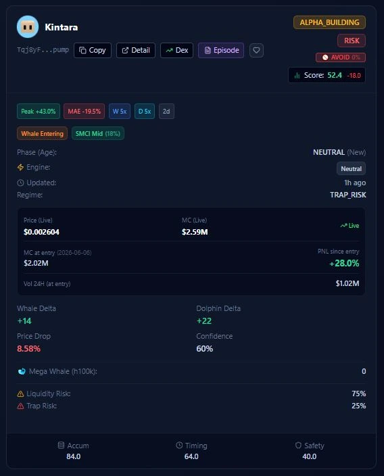This screenshot has height=476, width=384.
Task: Select the D 5x tag
Action: pyautogui.click(x=145, y=112)
